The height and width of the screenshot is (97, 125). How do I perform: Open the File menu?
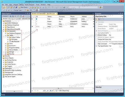click(3, 5)
